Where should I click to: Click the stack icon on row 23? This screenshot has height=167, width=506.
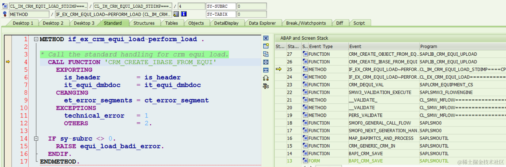(x=305, y=85)
